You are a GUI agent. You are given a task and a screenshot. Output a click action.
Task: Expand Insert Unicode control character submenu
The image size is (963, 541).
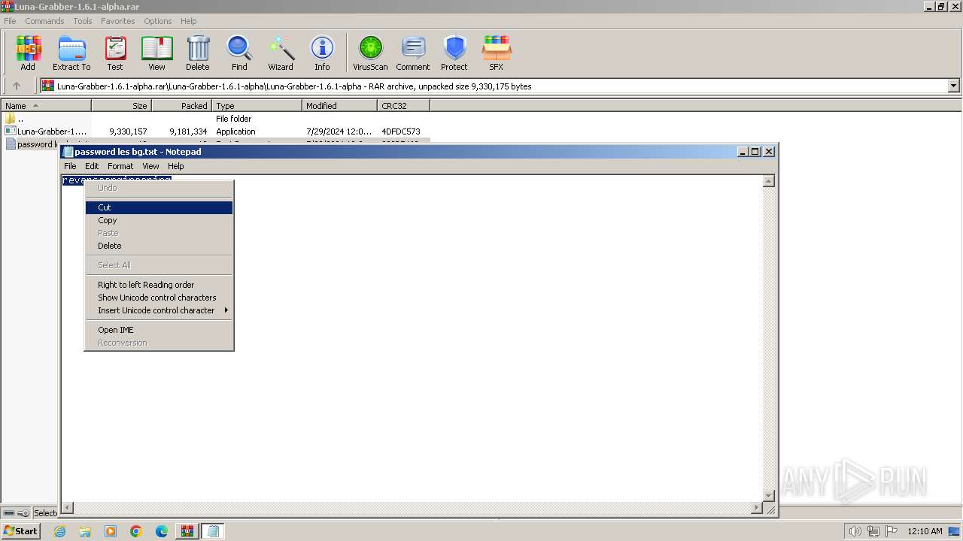[159, 310]
